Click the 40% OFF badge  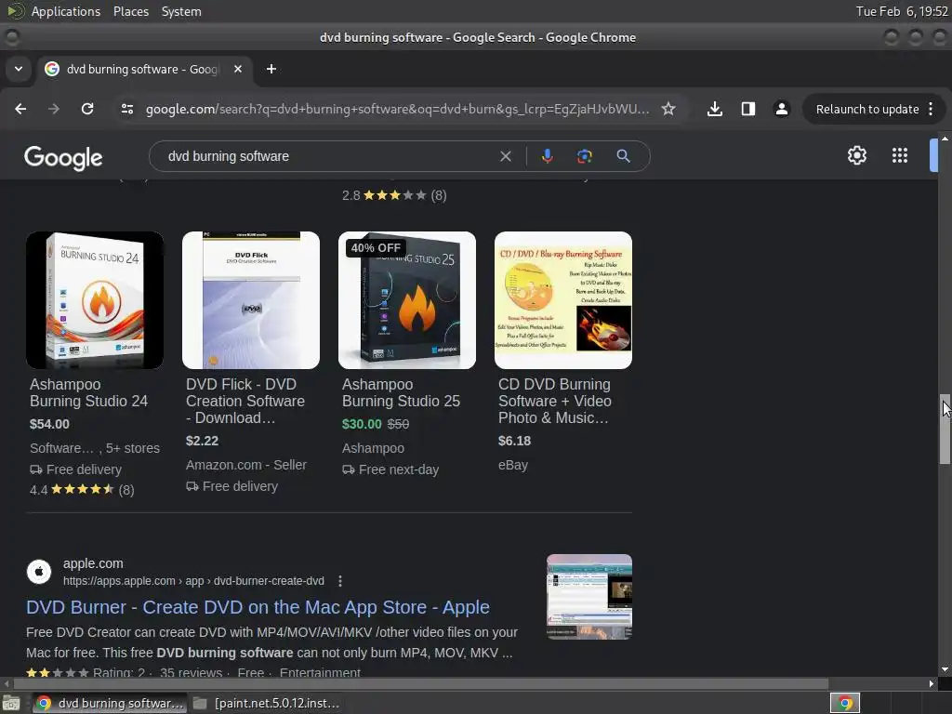point(376,247)
